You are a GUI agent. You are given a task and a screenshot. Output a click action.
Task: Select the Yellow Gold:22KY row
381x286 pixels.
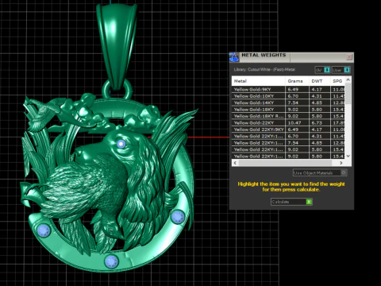(288, 122)
